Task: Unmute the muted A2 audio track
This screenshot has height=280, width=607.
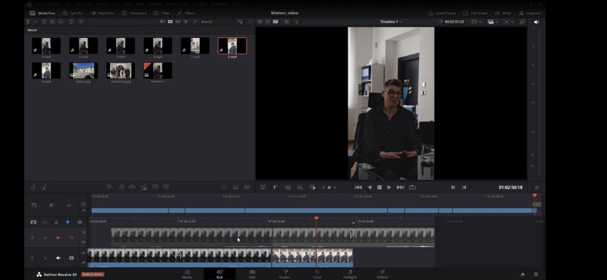Action: pyautogui.click(x=58, y=238)
